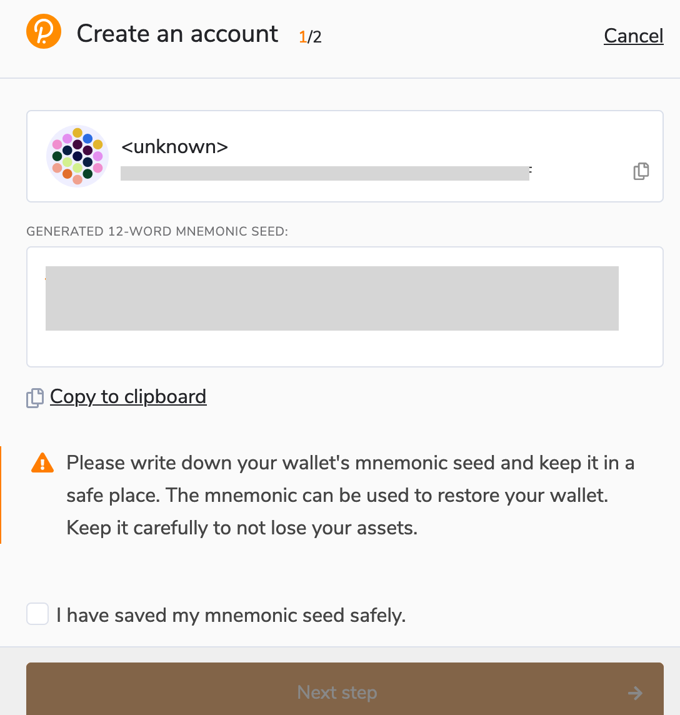
Task: Click the Generated 12-word mnemonic seed label
Action: [x=157, y=231]
